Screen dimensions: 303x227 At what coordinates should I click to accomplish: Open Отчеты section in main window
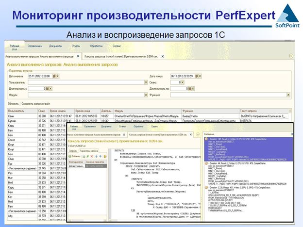point(76,46)
